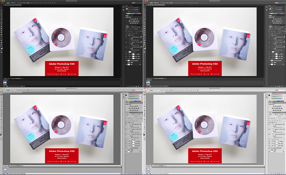
Task: Open the layer blend mode dropdown in the black-theme window
Action: [x=130, y=29]
